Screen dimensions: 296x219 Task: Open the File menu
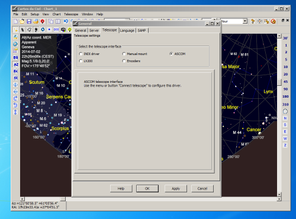16,14
